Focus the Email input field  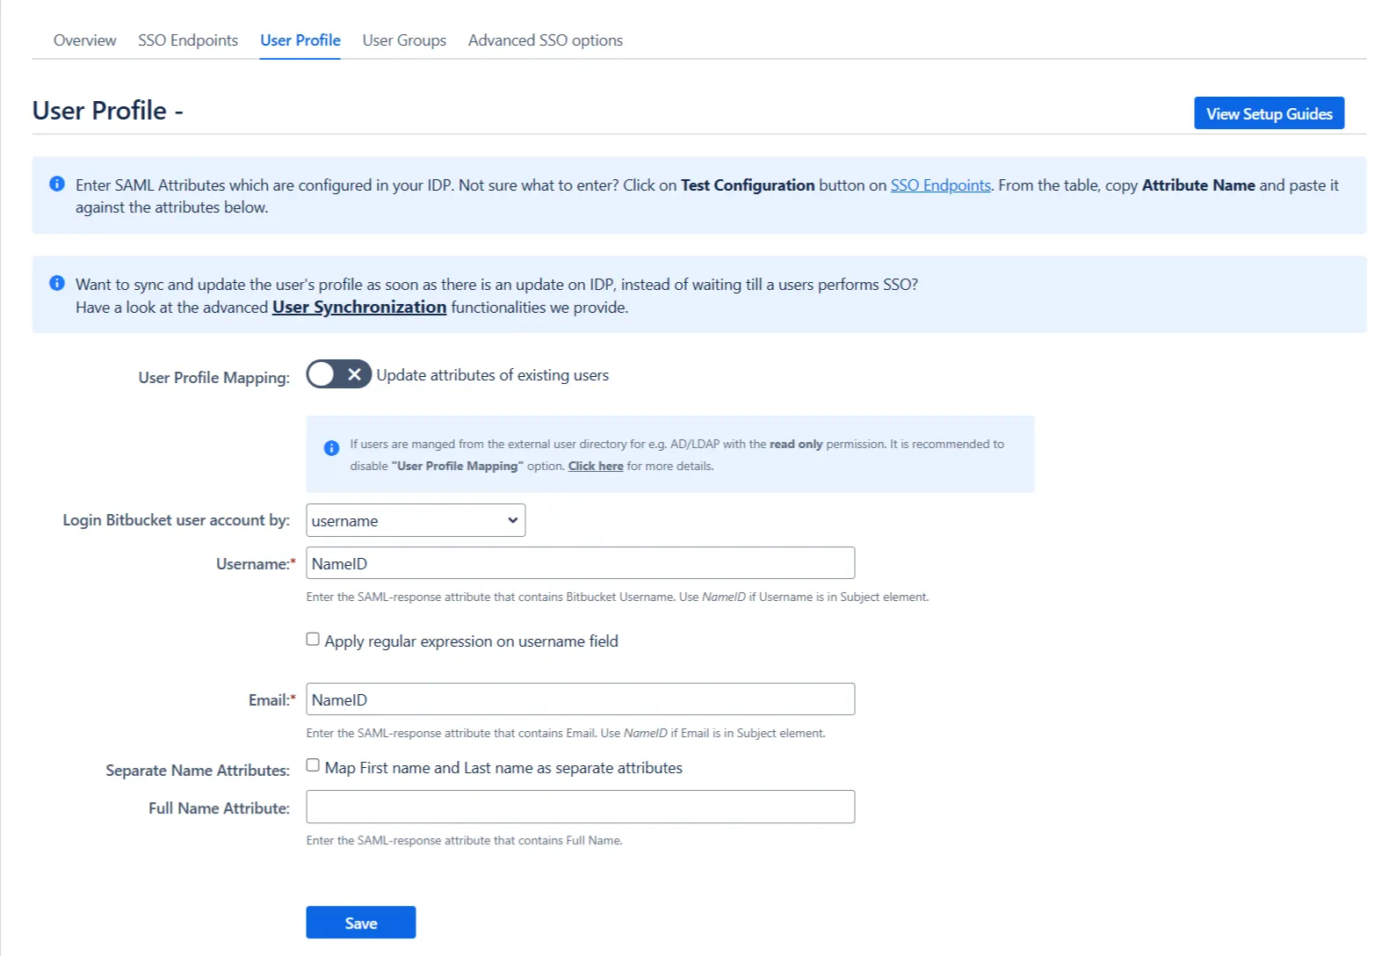580,699
